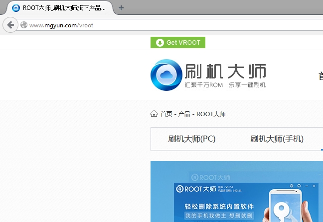The width and height of the screenshot is (323, 222).
Task: Switch to the 刷机大师(PC) tab
Action: click(x=191, y=139)
